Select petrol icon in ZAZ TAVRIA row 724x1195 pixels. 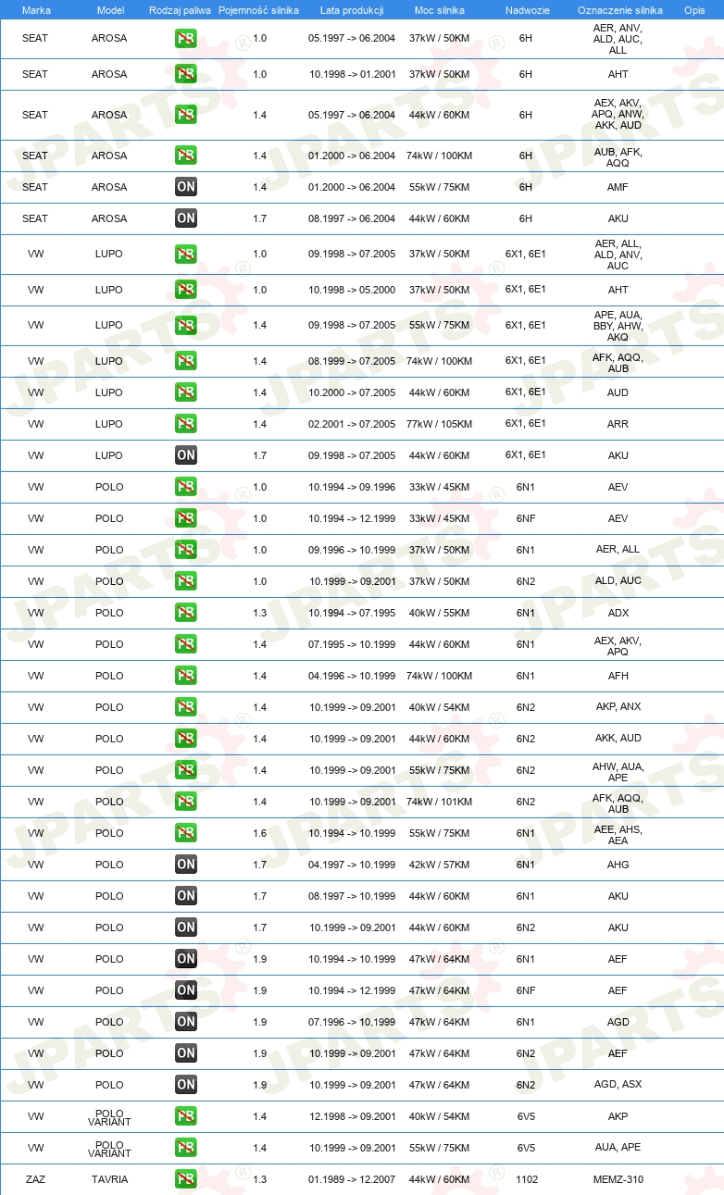pyautogui.click(x=186, y=1179)
